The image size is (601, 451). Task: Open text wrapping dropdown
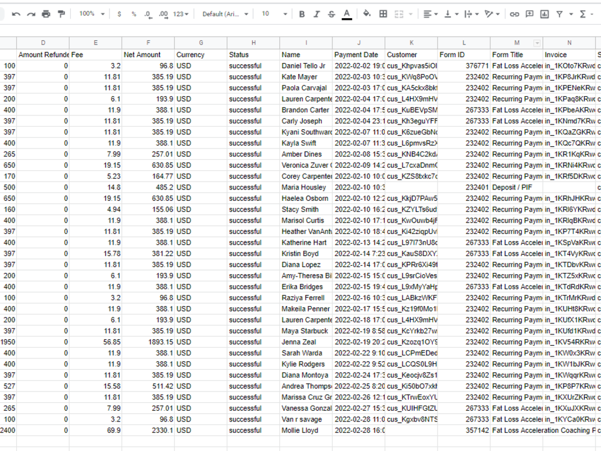[471, 14]
